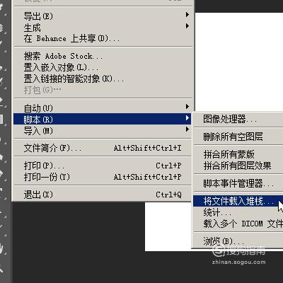The width and height of the screenshot is (283, 283).
Task: Choose 载入多个 DICOM 文件 script
Action: click(x=238, y=224)
